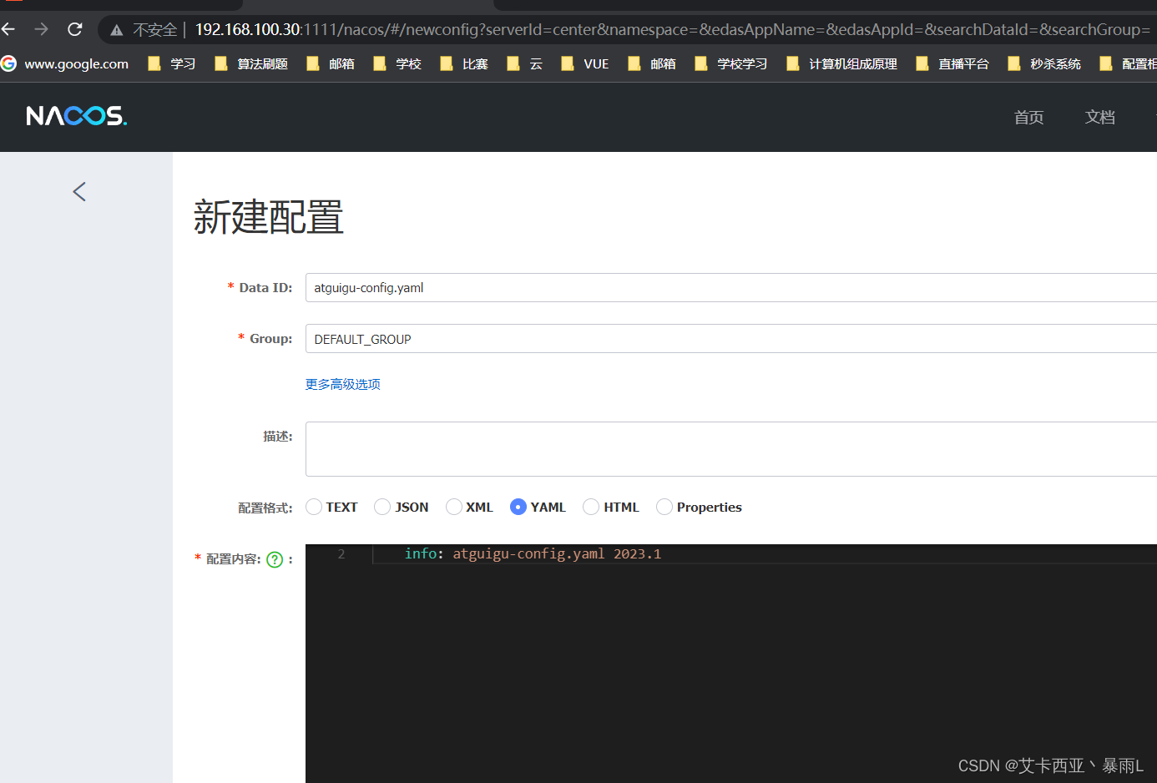Select the TEXT format radio button

coord(314,507)
